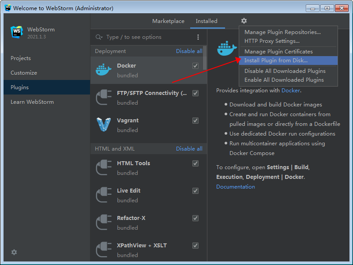Click the Live Edit plug icon
This screenshot has width=353, height=265.
click(x=104, y=195)
